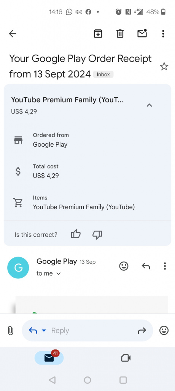Star the Google Play receipt email
The height and width of the screenshot is (391, 175).
(x=164, y=66)
